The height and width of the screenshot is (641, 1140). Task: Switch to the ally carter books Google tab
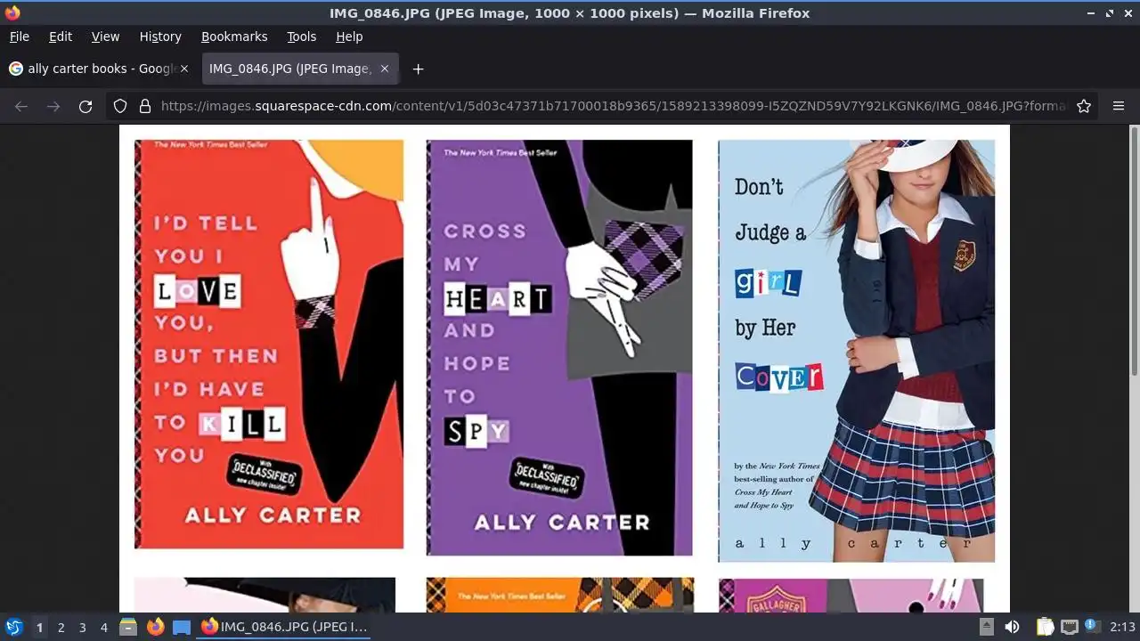click(x=98, y=69)
